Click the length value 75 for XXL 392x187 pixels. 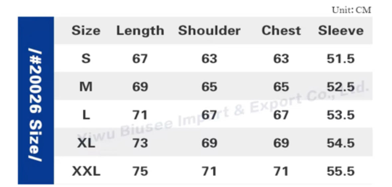[x=140, y=172]
